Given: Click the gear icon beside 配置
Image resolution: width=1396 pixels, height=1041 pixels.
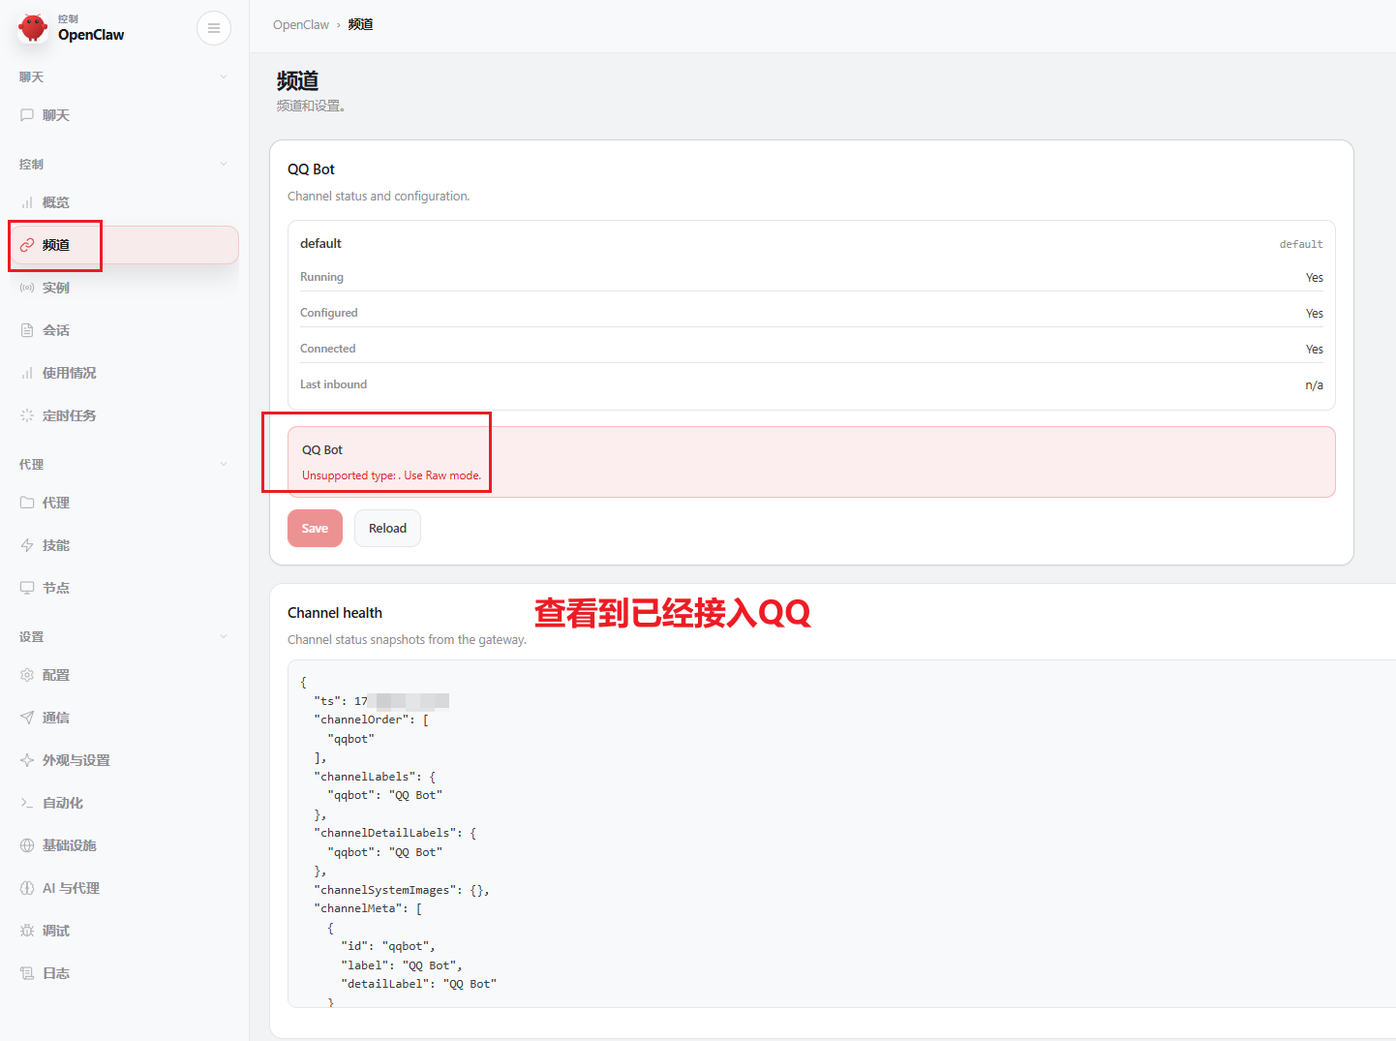Looking at the screenshot, I should (x=27, y=675).
